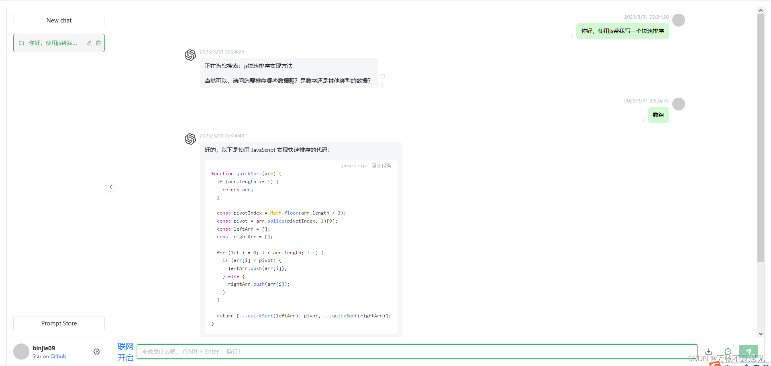Click the 数组 message bubble
This screenshot has height=366, width=771.
659,115
